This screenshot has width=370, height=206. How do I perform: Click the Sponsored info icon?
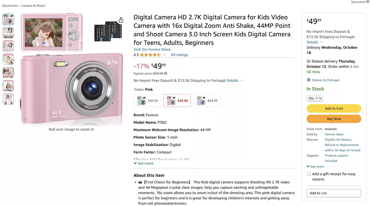point(367,2)
